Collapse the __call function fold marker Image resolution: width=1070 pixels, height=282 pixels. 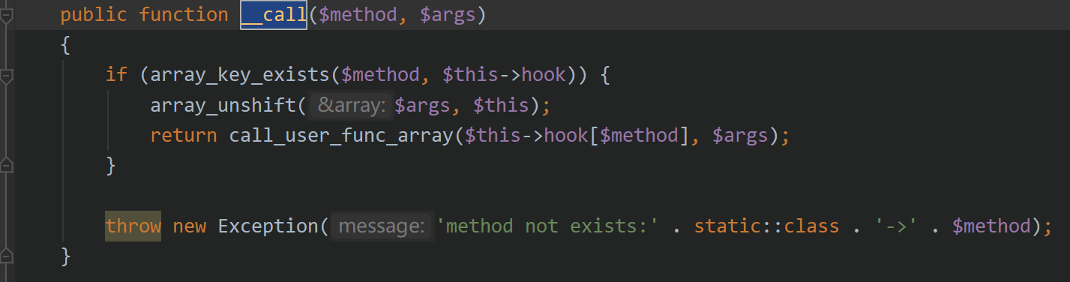(x=6, y=15)
